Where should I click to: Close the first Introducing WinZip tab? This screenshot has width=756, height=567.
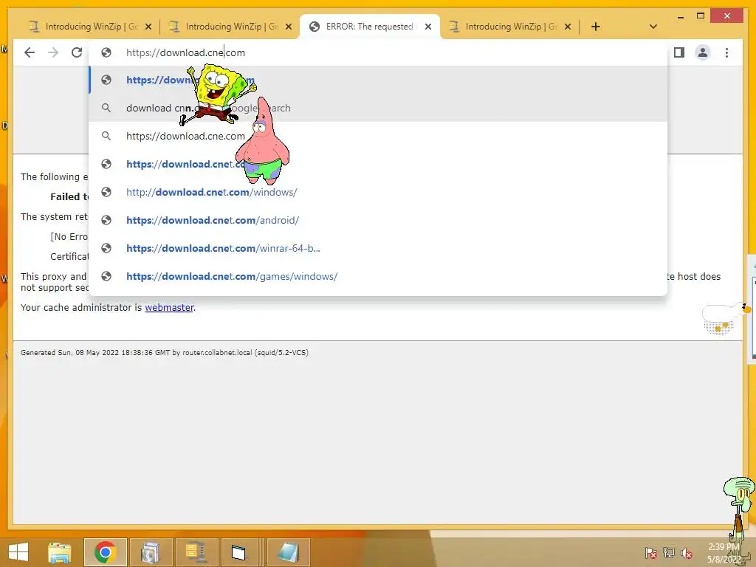(148, 27)
